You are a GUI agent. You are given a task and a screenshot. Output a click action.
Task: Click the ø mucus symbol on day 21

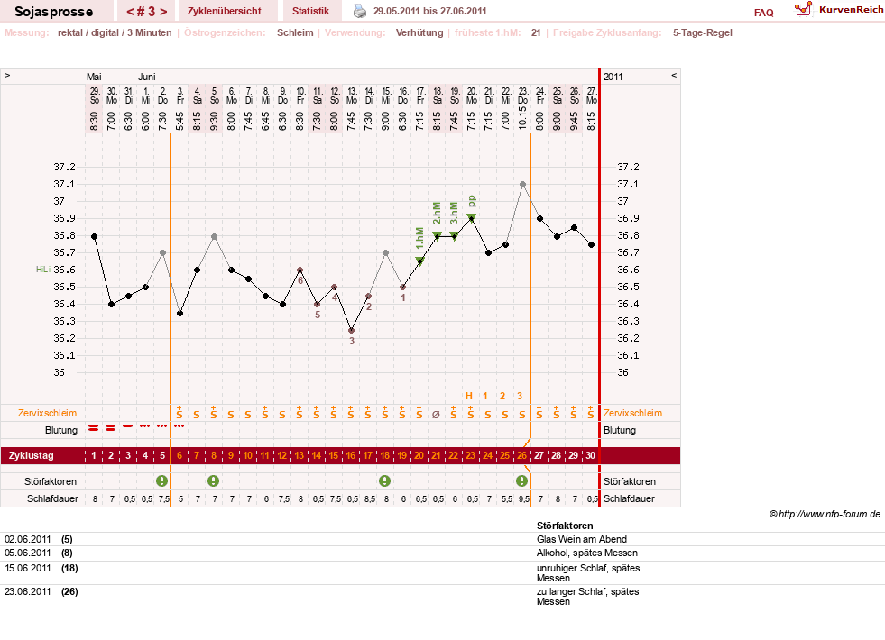(436, 415)
